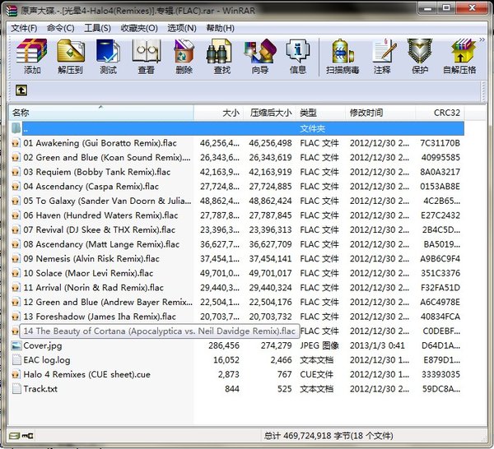The height and width of the screenshot is (449, 494).
Task: Go up one folder level
Action: pyautogui.click(x=21, y=90)
